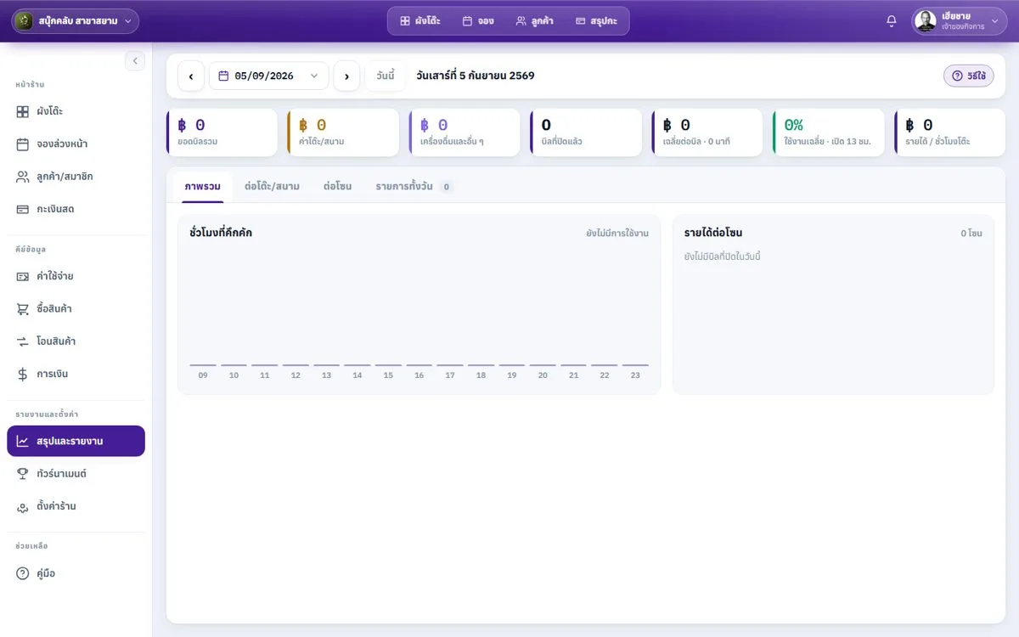Open โอนสินค้า transfer item in sidebar
This screenshot has height=637, width=1019.
click(76, 341)
